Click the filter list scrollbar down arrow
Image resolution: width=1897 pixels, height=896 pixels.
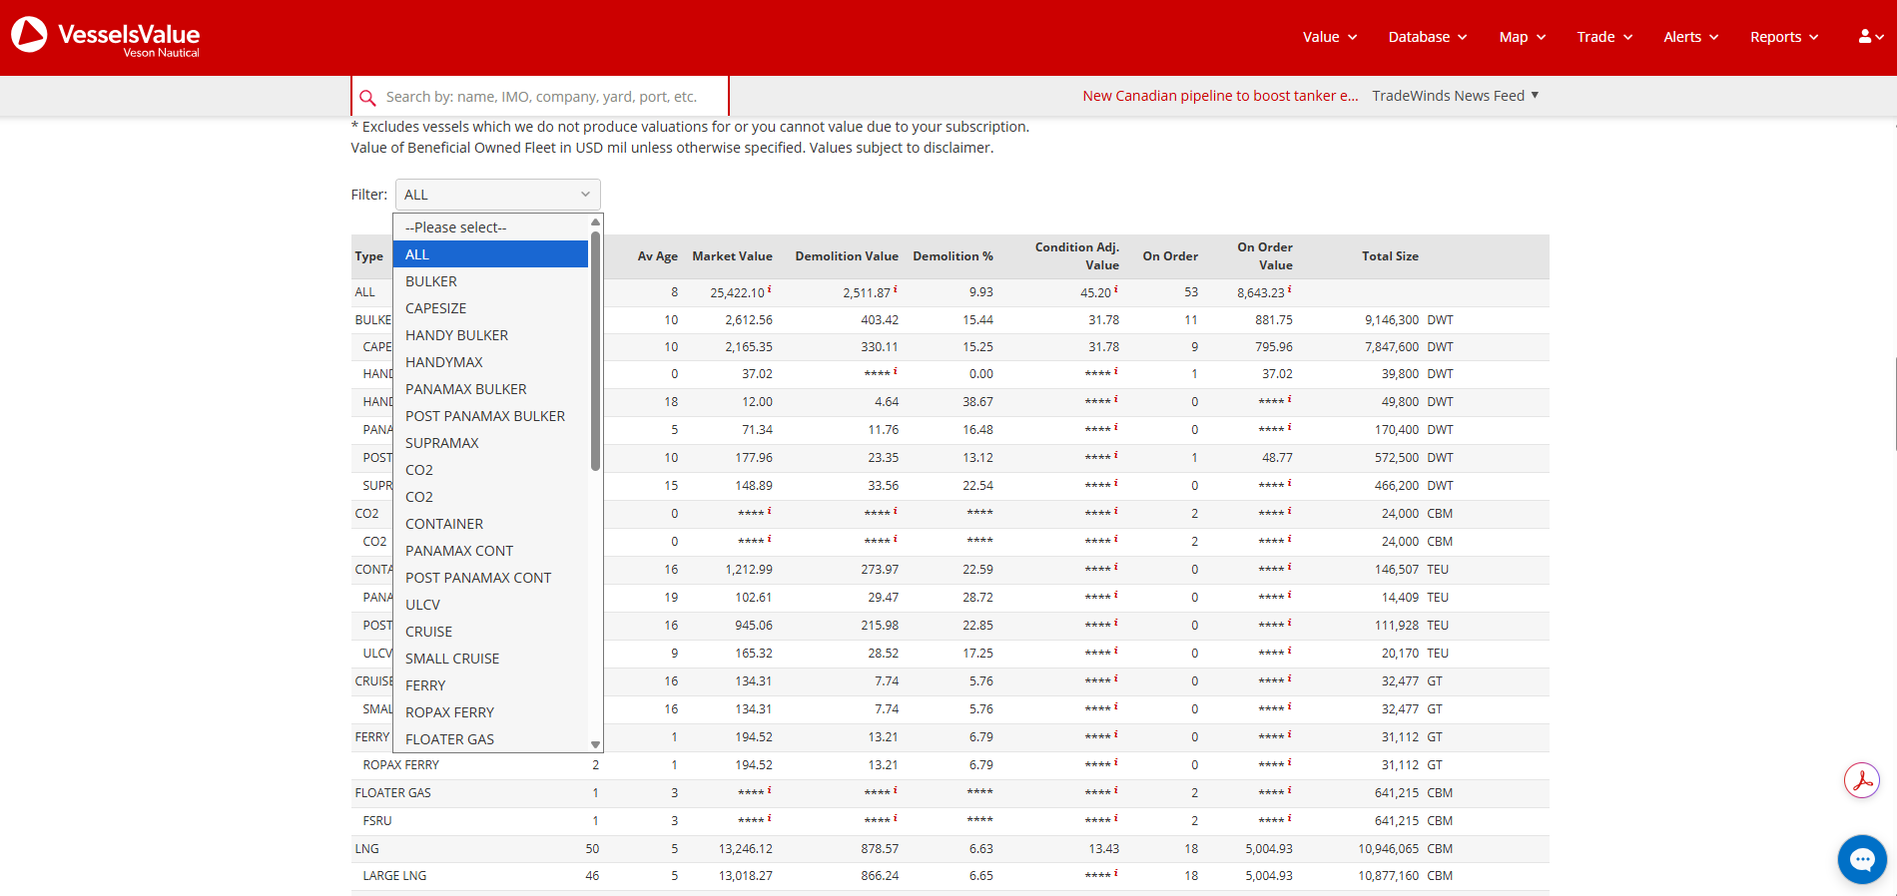tap(595, 744)
